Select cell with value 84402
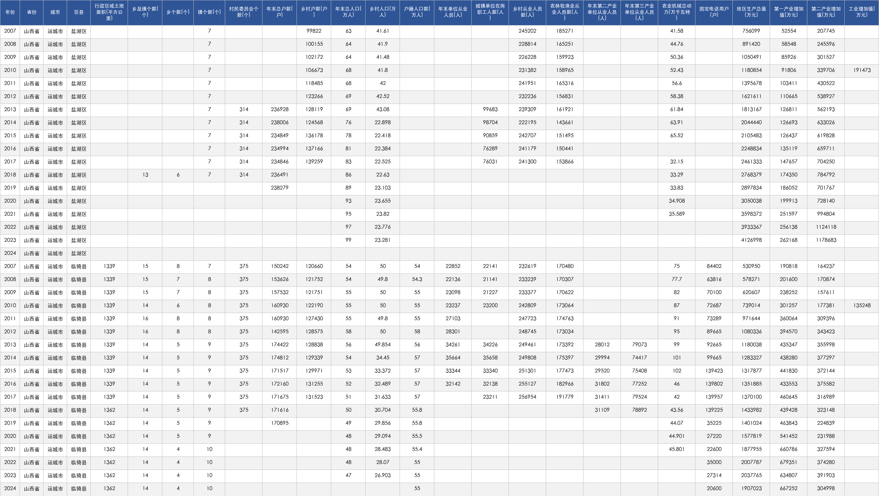Viewport: 879px width, 496px height. [x=714, y=266]
